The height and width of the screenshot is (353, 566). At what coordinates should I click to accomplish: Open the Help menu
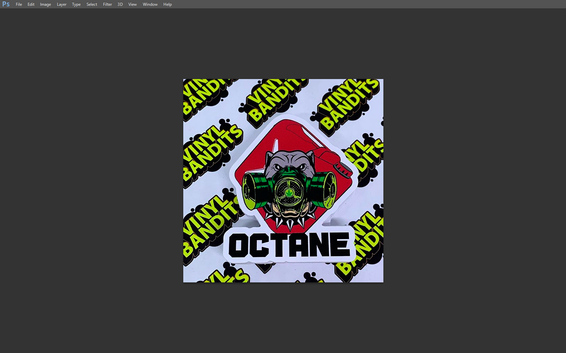click(167, 4)
